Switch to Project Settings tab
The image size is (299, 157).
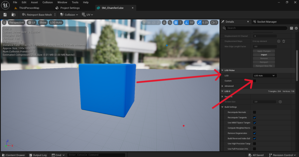(x=67, y=8)
